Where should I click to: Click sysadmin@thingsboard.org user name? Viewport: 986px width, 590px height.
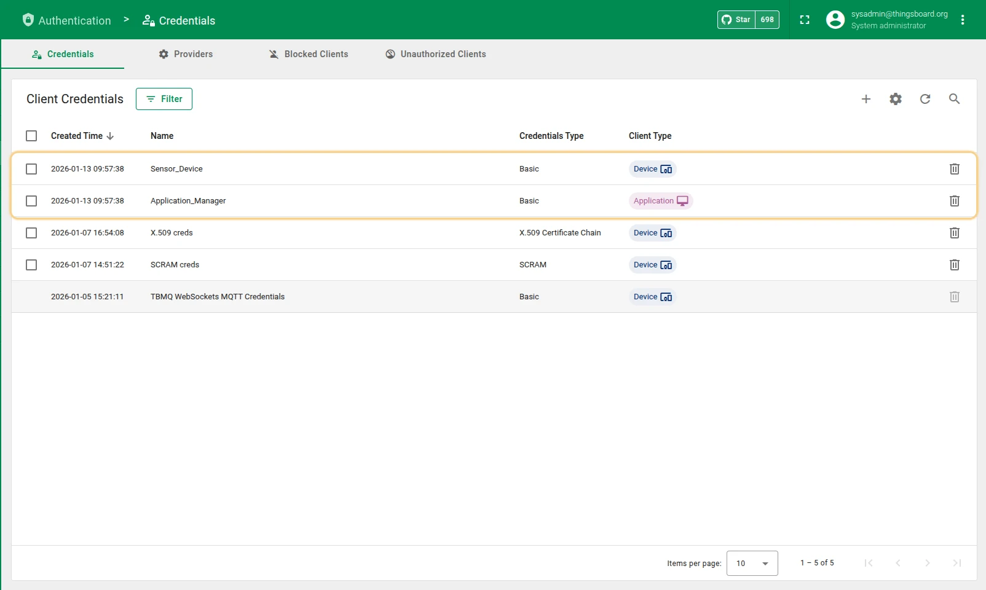tap(899, 14)
